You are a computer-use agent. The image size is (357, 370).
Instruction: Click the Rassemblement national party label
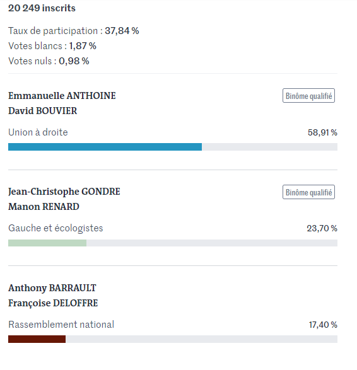click(x=61, y=325)
